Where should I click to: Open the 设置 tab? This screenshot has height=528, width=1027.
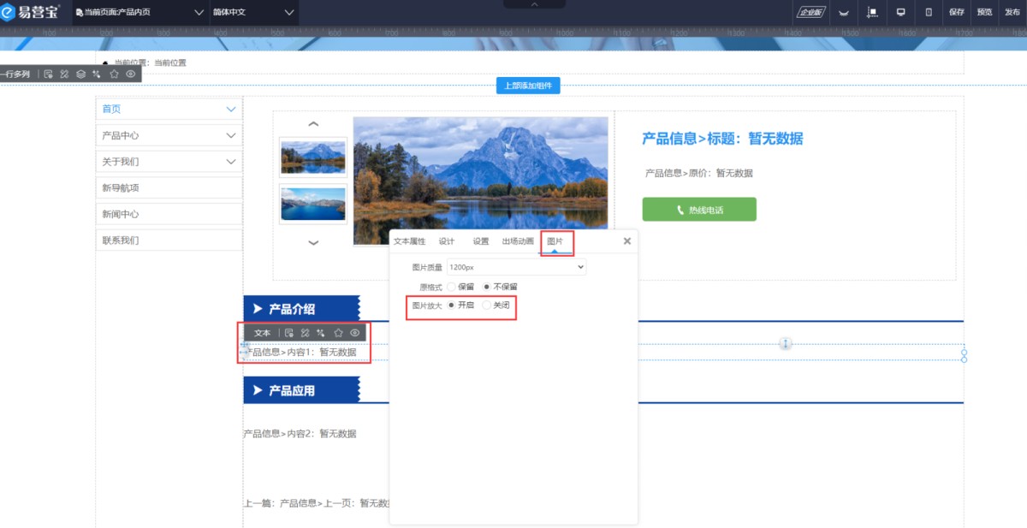click(481, 241)
